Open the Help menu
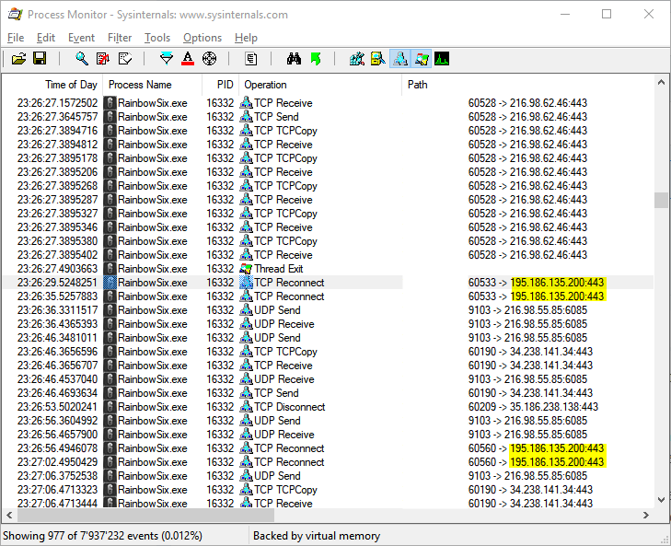Image resolution: width=671 pixels, height=546 pixels. pos(246,38)
